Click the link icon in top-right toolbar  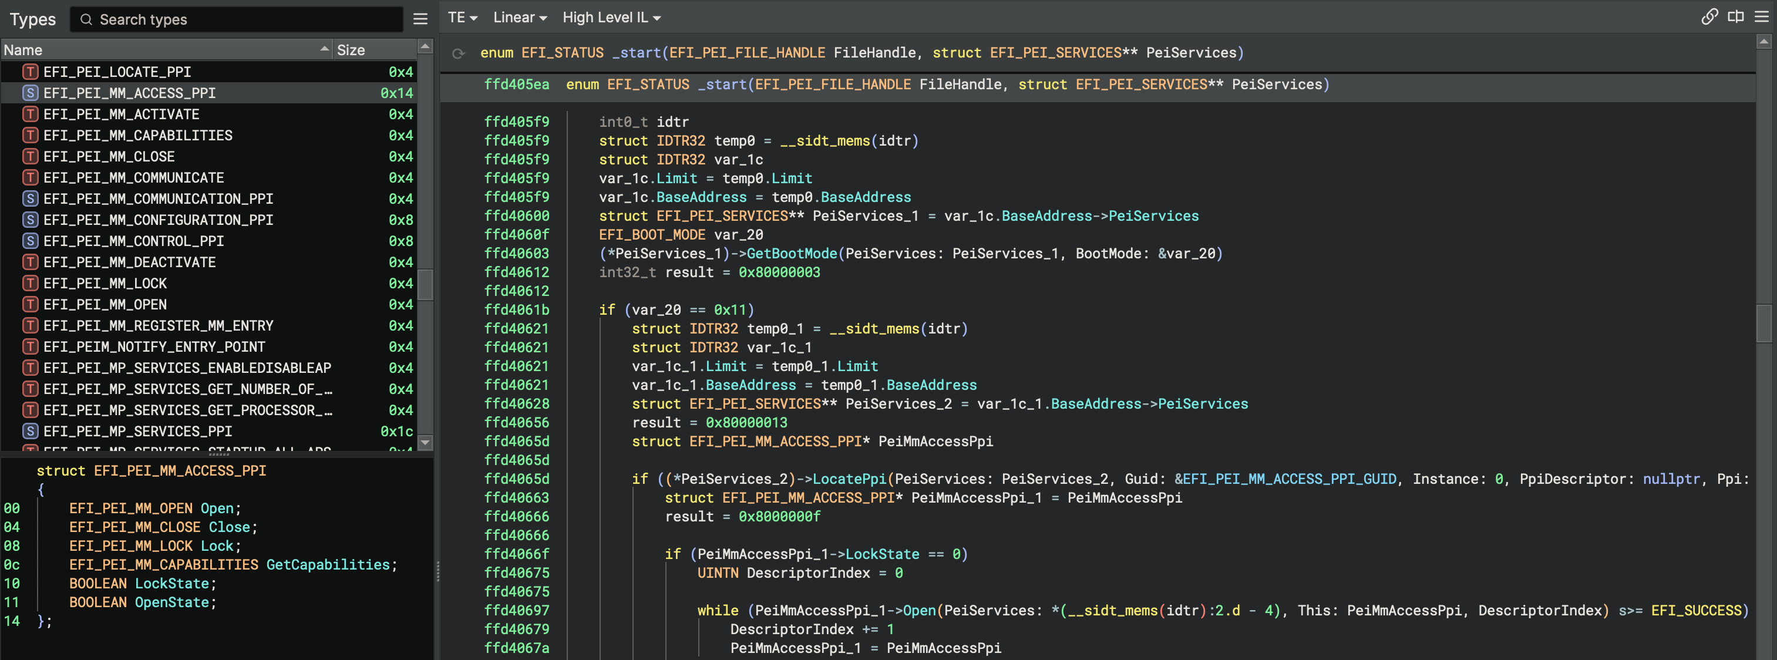click(x=1709, y=16)
